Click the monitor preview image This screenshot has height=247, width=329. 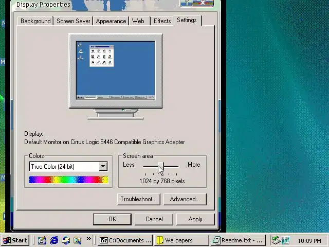[x=116, y=77]
